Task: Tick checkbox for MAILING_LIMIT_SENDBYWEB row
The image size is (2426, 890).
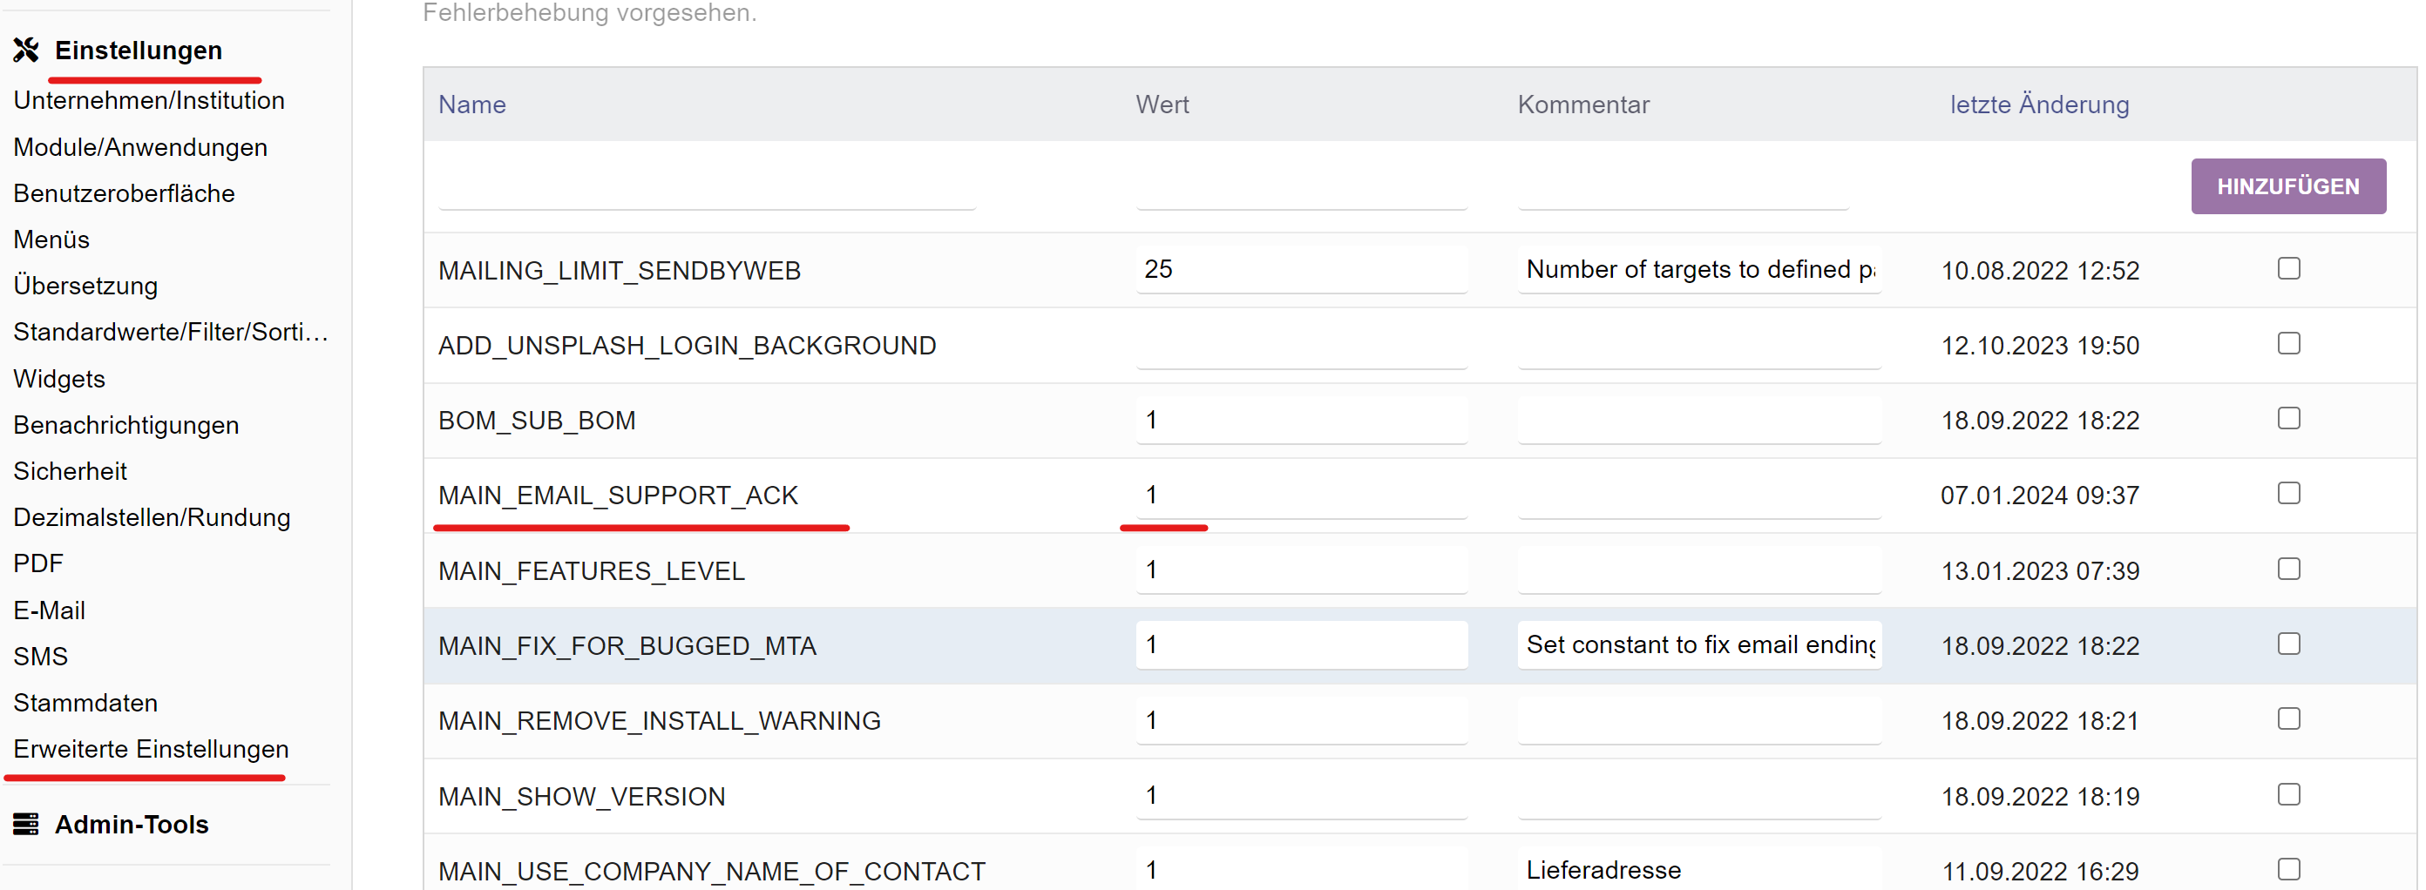Action: tap(2288, 269)
